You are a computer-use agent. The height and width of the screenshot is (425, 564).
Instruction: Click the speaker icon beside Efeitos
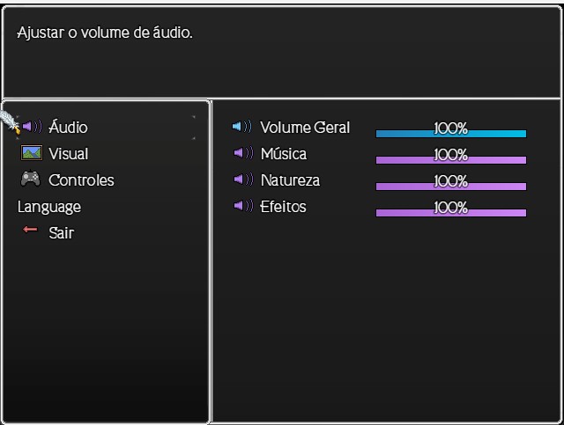pos(243,206)
